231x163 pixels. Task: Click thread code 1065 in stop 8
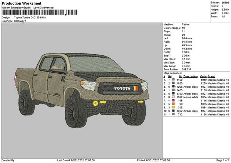204,104
